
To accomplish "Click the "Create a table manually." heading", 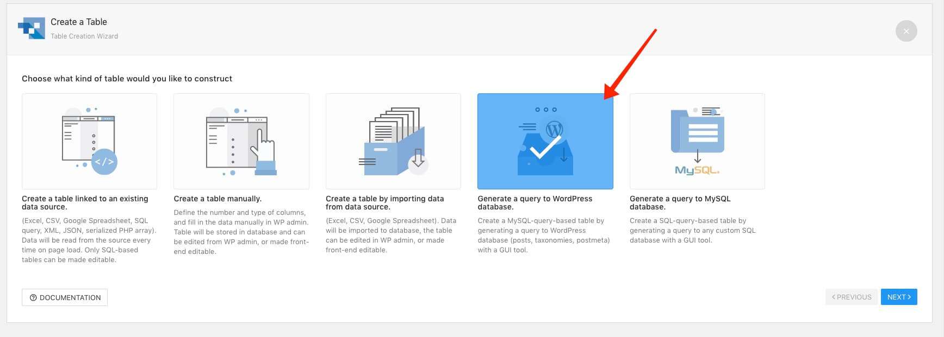I will pos(218,199).
